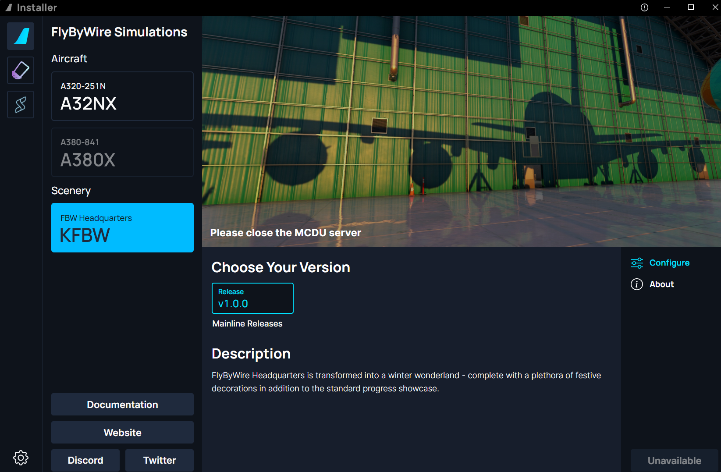
Task: Click the Description heading
Action: pos(251,354)
